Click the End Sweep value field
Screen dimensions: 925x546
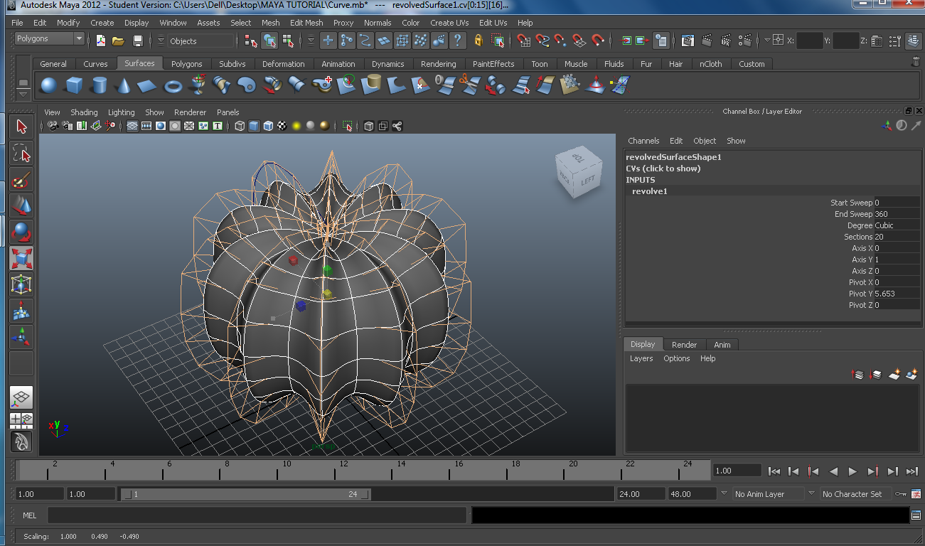(x=897, y=214)
